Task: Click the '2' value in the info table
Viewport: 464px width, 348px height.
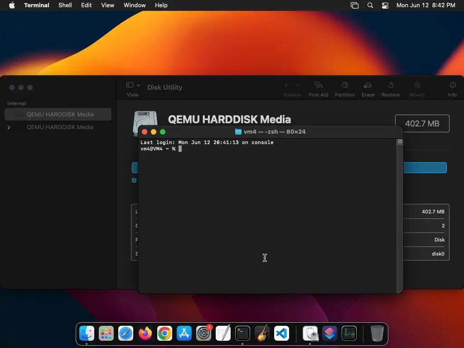Action: [443, 226]
